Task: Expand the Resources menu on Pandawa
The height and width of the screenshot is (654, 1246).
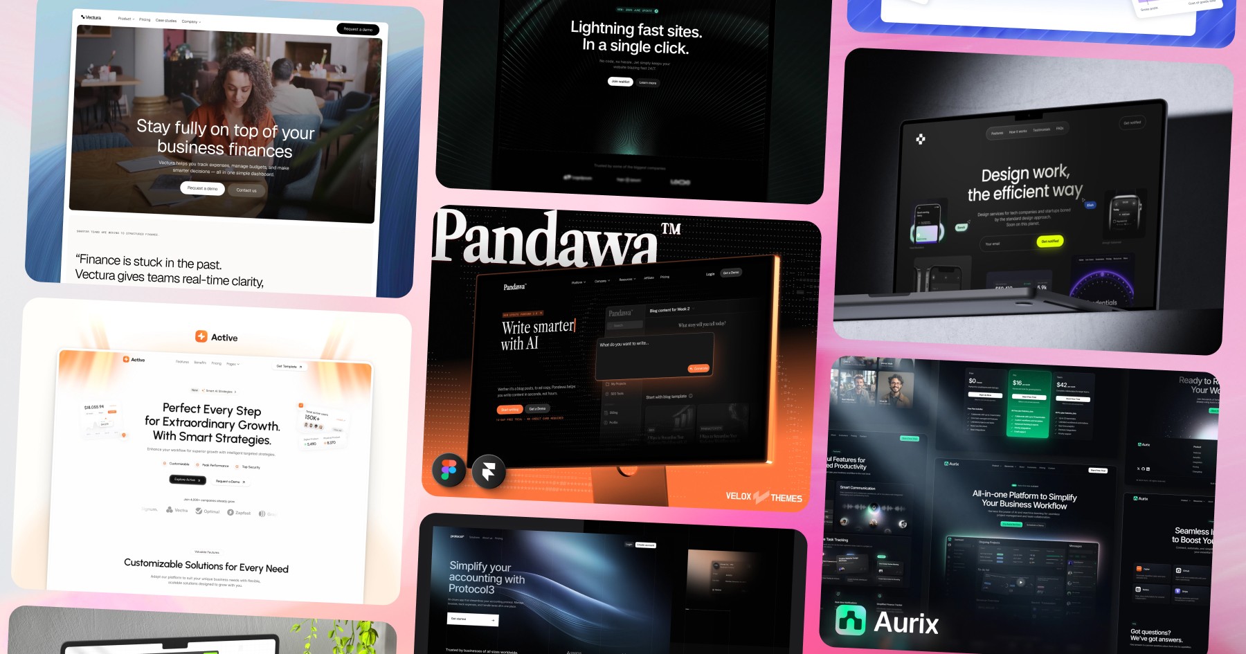Action: [x=627, y=280]
